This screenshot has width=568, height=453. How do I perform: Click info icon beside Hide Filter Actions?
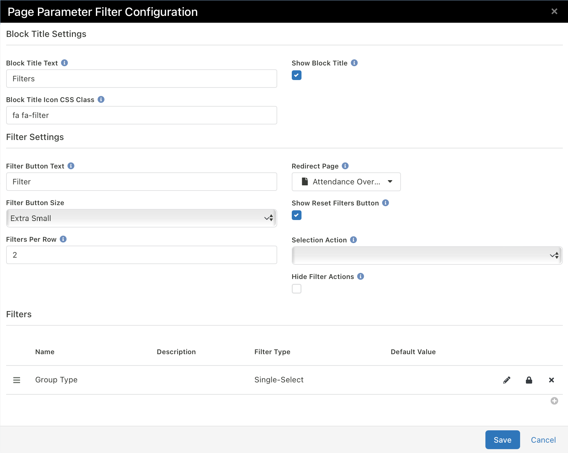coord(361,276)
